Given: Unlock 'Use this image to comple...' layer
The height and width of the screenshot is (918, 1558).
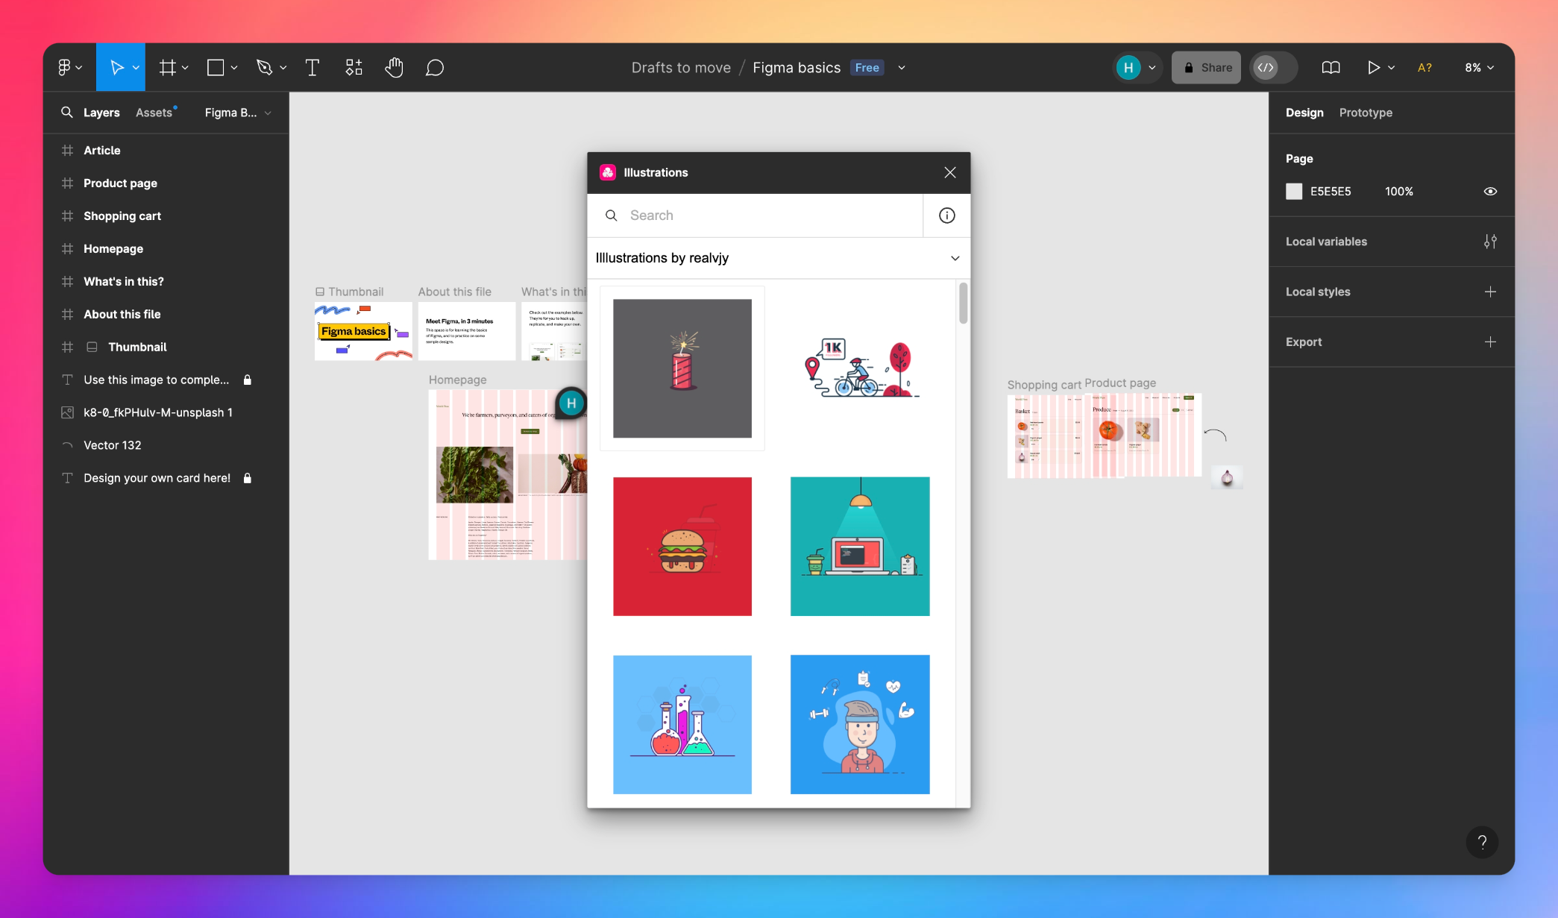Looking at the screenshot, I should (x=248, y=380).
